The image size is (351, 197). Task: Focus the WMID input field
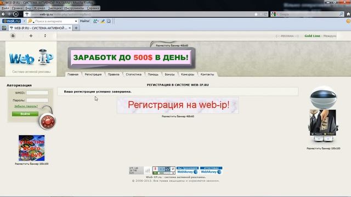tap(37, 92)
